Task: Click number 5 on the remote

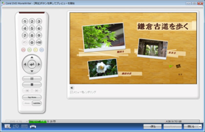Action: click(x=32, y=28)
